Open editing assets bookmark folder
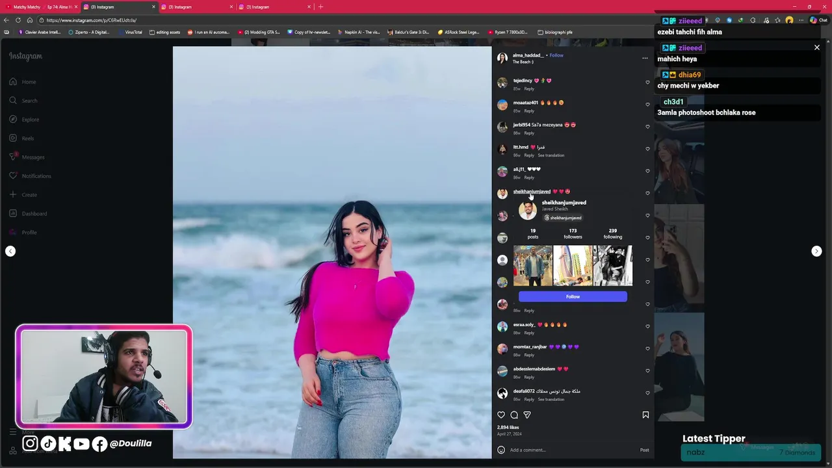This screenshot has height=468, width=832. tap(164, 32)
